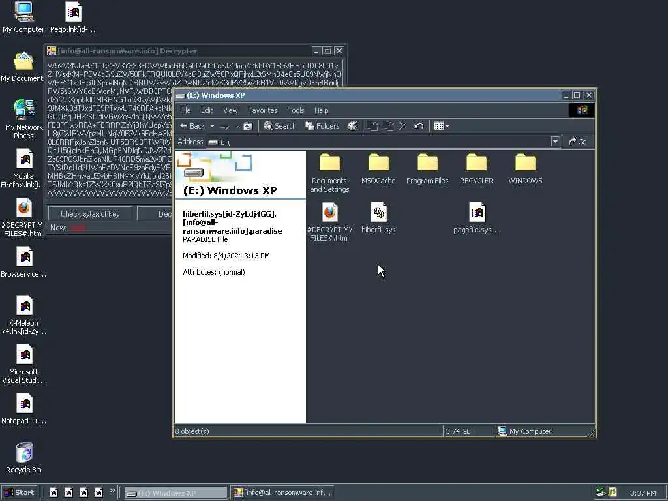Select the hiberfil.sys file icon
The image size is (668, 501).
click(x=378, y=212)
